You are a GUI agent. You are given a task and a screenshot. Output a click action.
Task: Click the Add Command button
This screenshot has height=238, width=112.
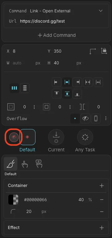pos(56,35)
